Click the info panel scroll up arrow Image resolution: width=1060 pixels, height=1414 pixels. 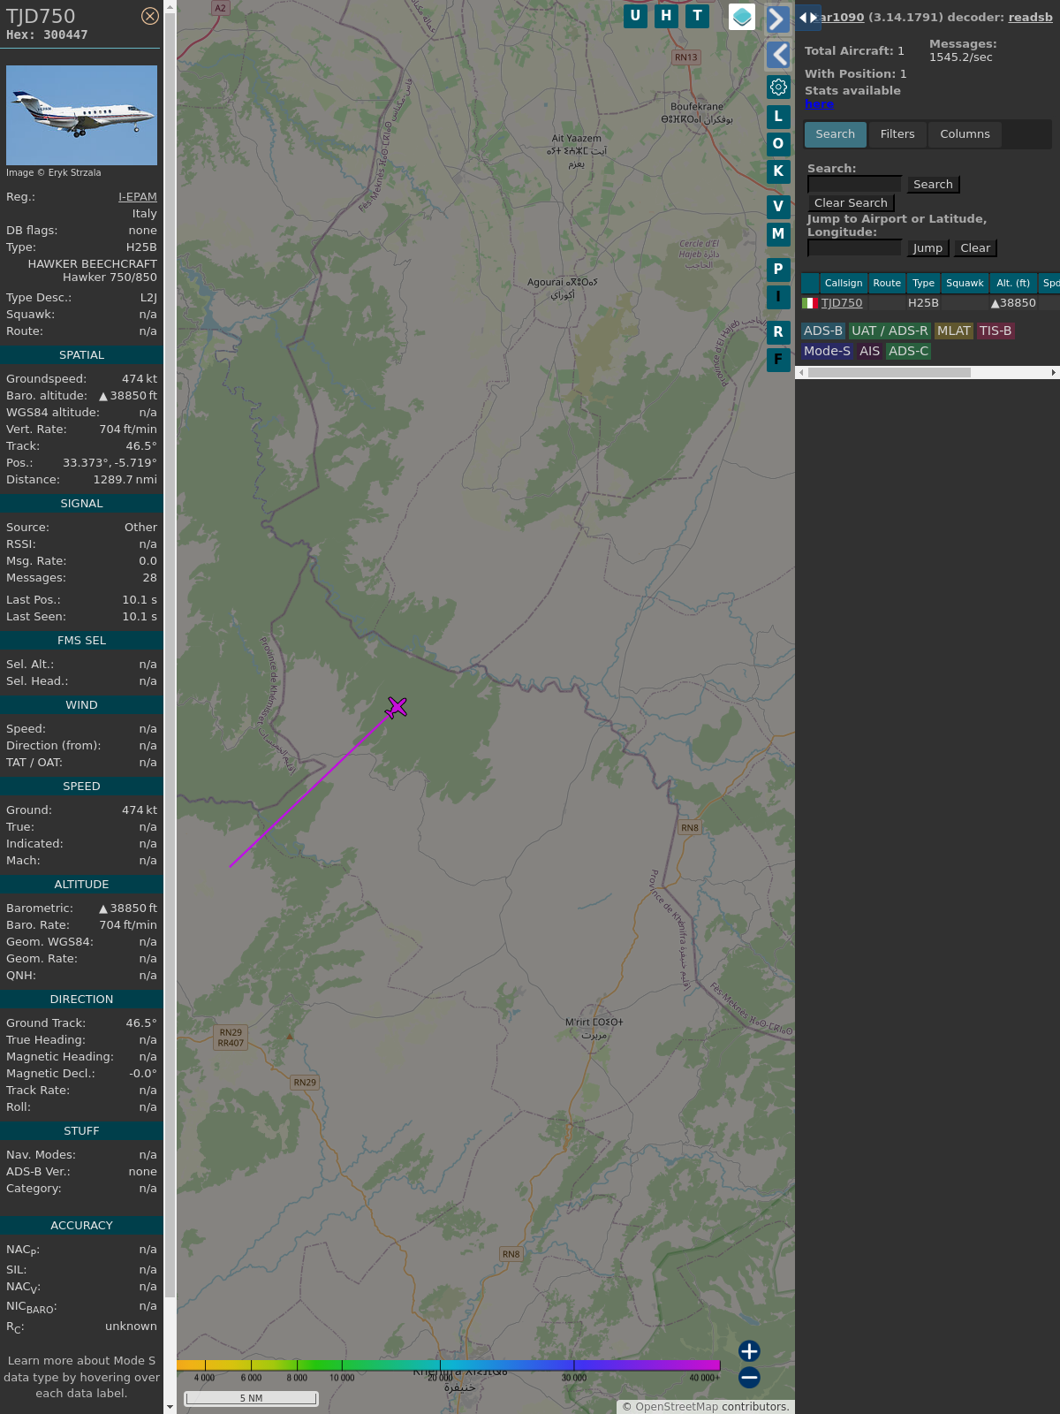click(170, 7)
